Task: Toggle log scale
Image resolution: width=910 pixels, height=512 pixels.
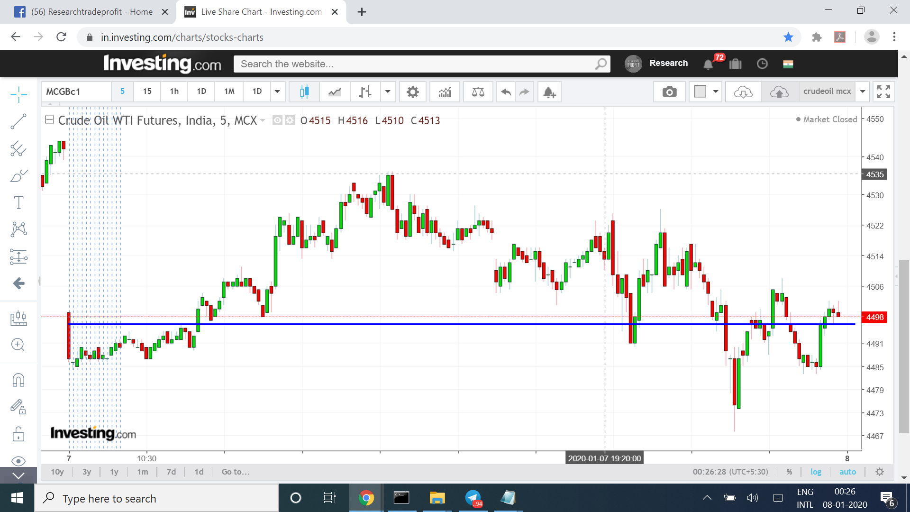Action: (816, 472)
